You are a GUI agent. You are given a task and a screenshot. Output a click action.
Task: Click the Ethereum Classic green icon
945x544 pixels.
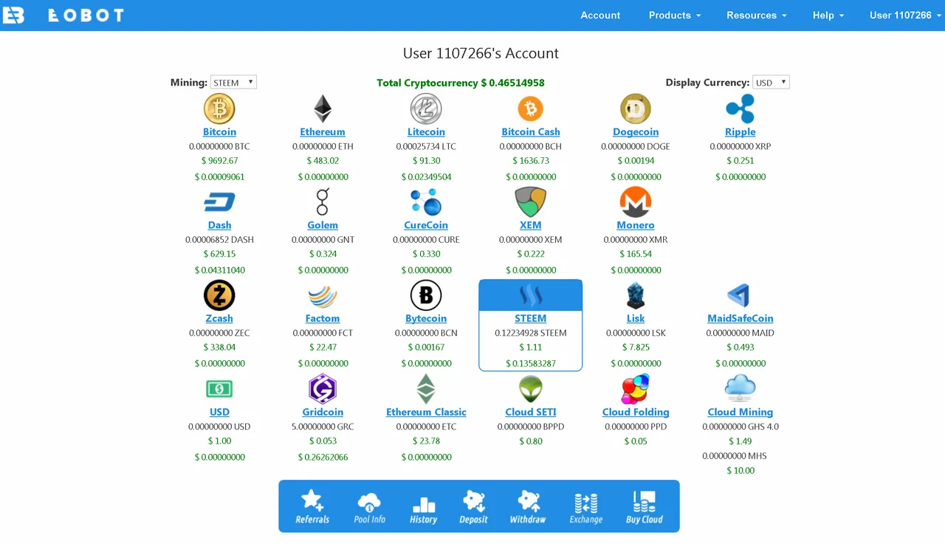pos(426,389)
